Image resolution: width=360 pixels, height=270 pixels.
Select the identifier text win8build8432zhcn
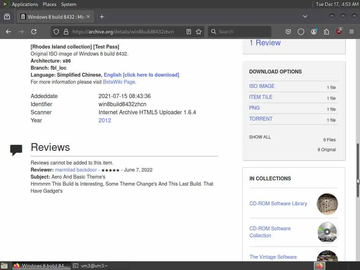[x=122, y=104]
